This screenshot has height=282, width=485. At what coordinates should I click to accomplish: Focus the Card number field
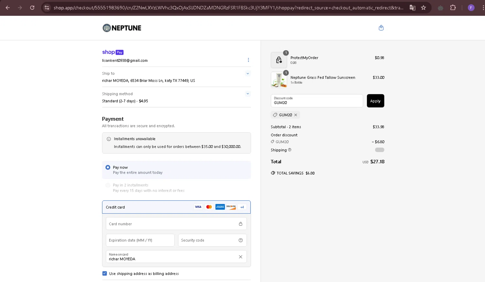(176, 224)
